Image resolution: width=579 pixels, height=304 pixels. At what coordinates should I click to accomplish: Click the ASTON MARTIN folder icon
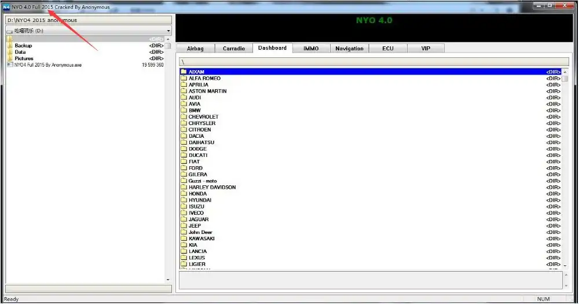point(184,91)
